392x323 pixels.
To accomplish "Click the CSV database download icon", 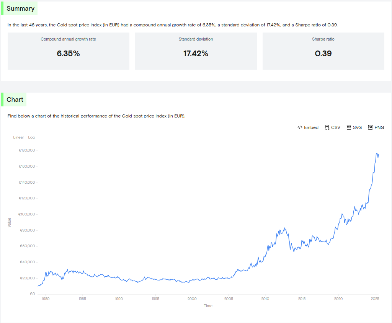I will pyautogui.click(x=327, y=127).
